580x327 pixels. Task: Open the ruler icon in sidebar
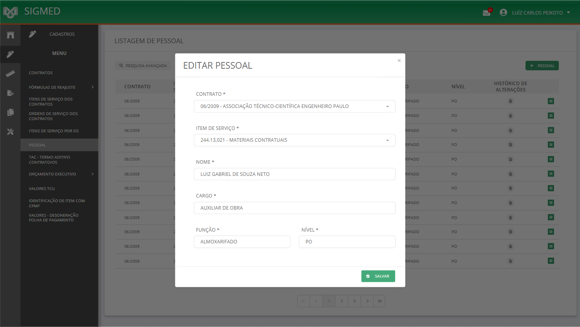pos(10,73)
